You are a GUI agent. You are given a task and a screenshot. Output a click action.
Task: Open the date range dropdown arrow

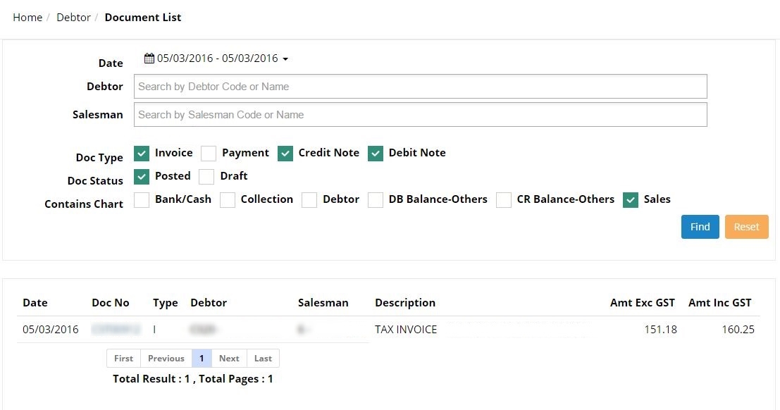click(285, 58)
